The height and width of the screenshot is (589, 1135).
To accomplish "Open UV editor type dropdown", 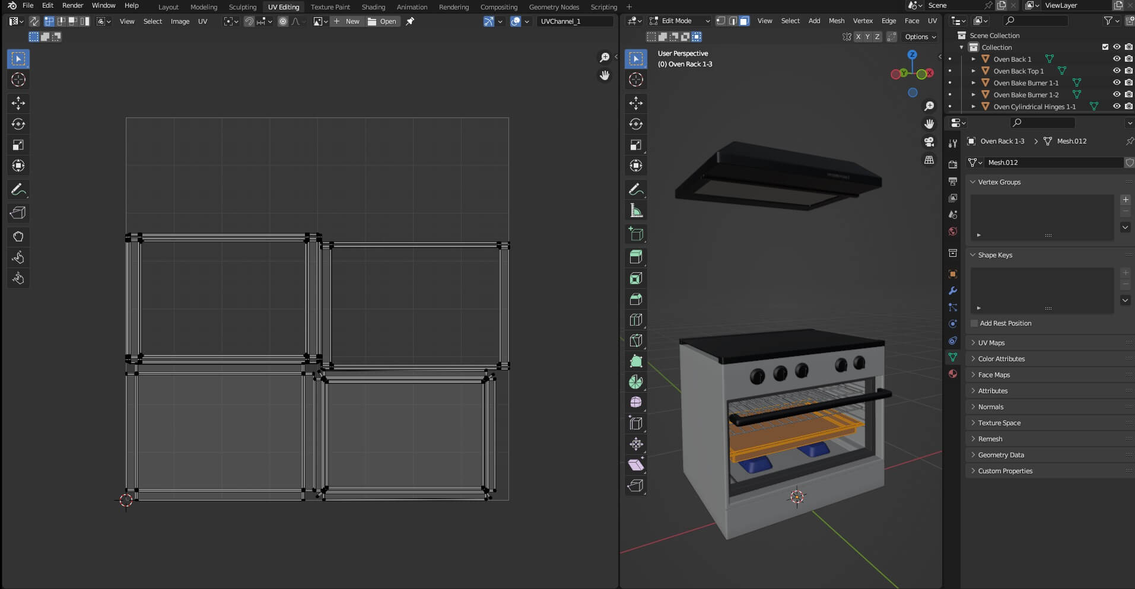I will click(x=16, y=21).
